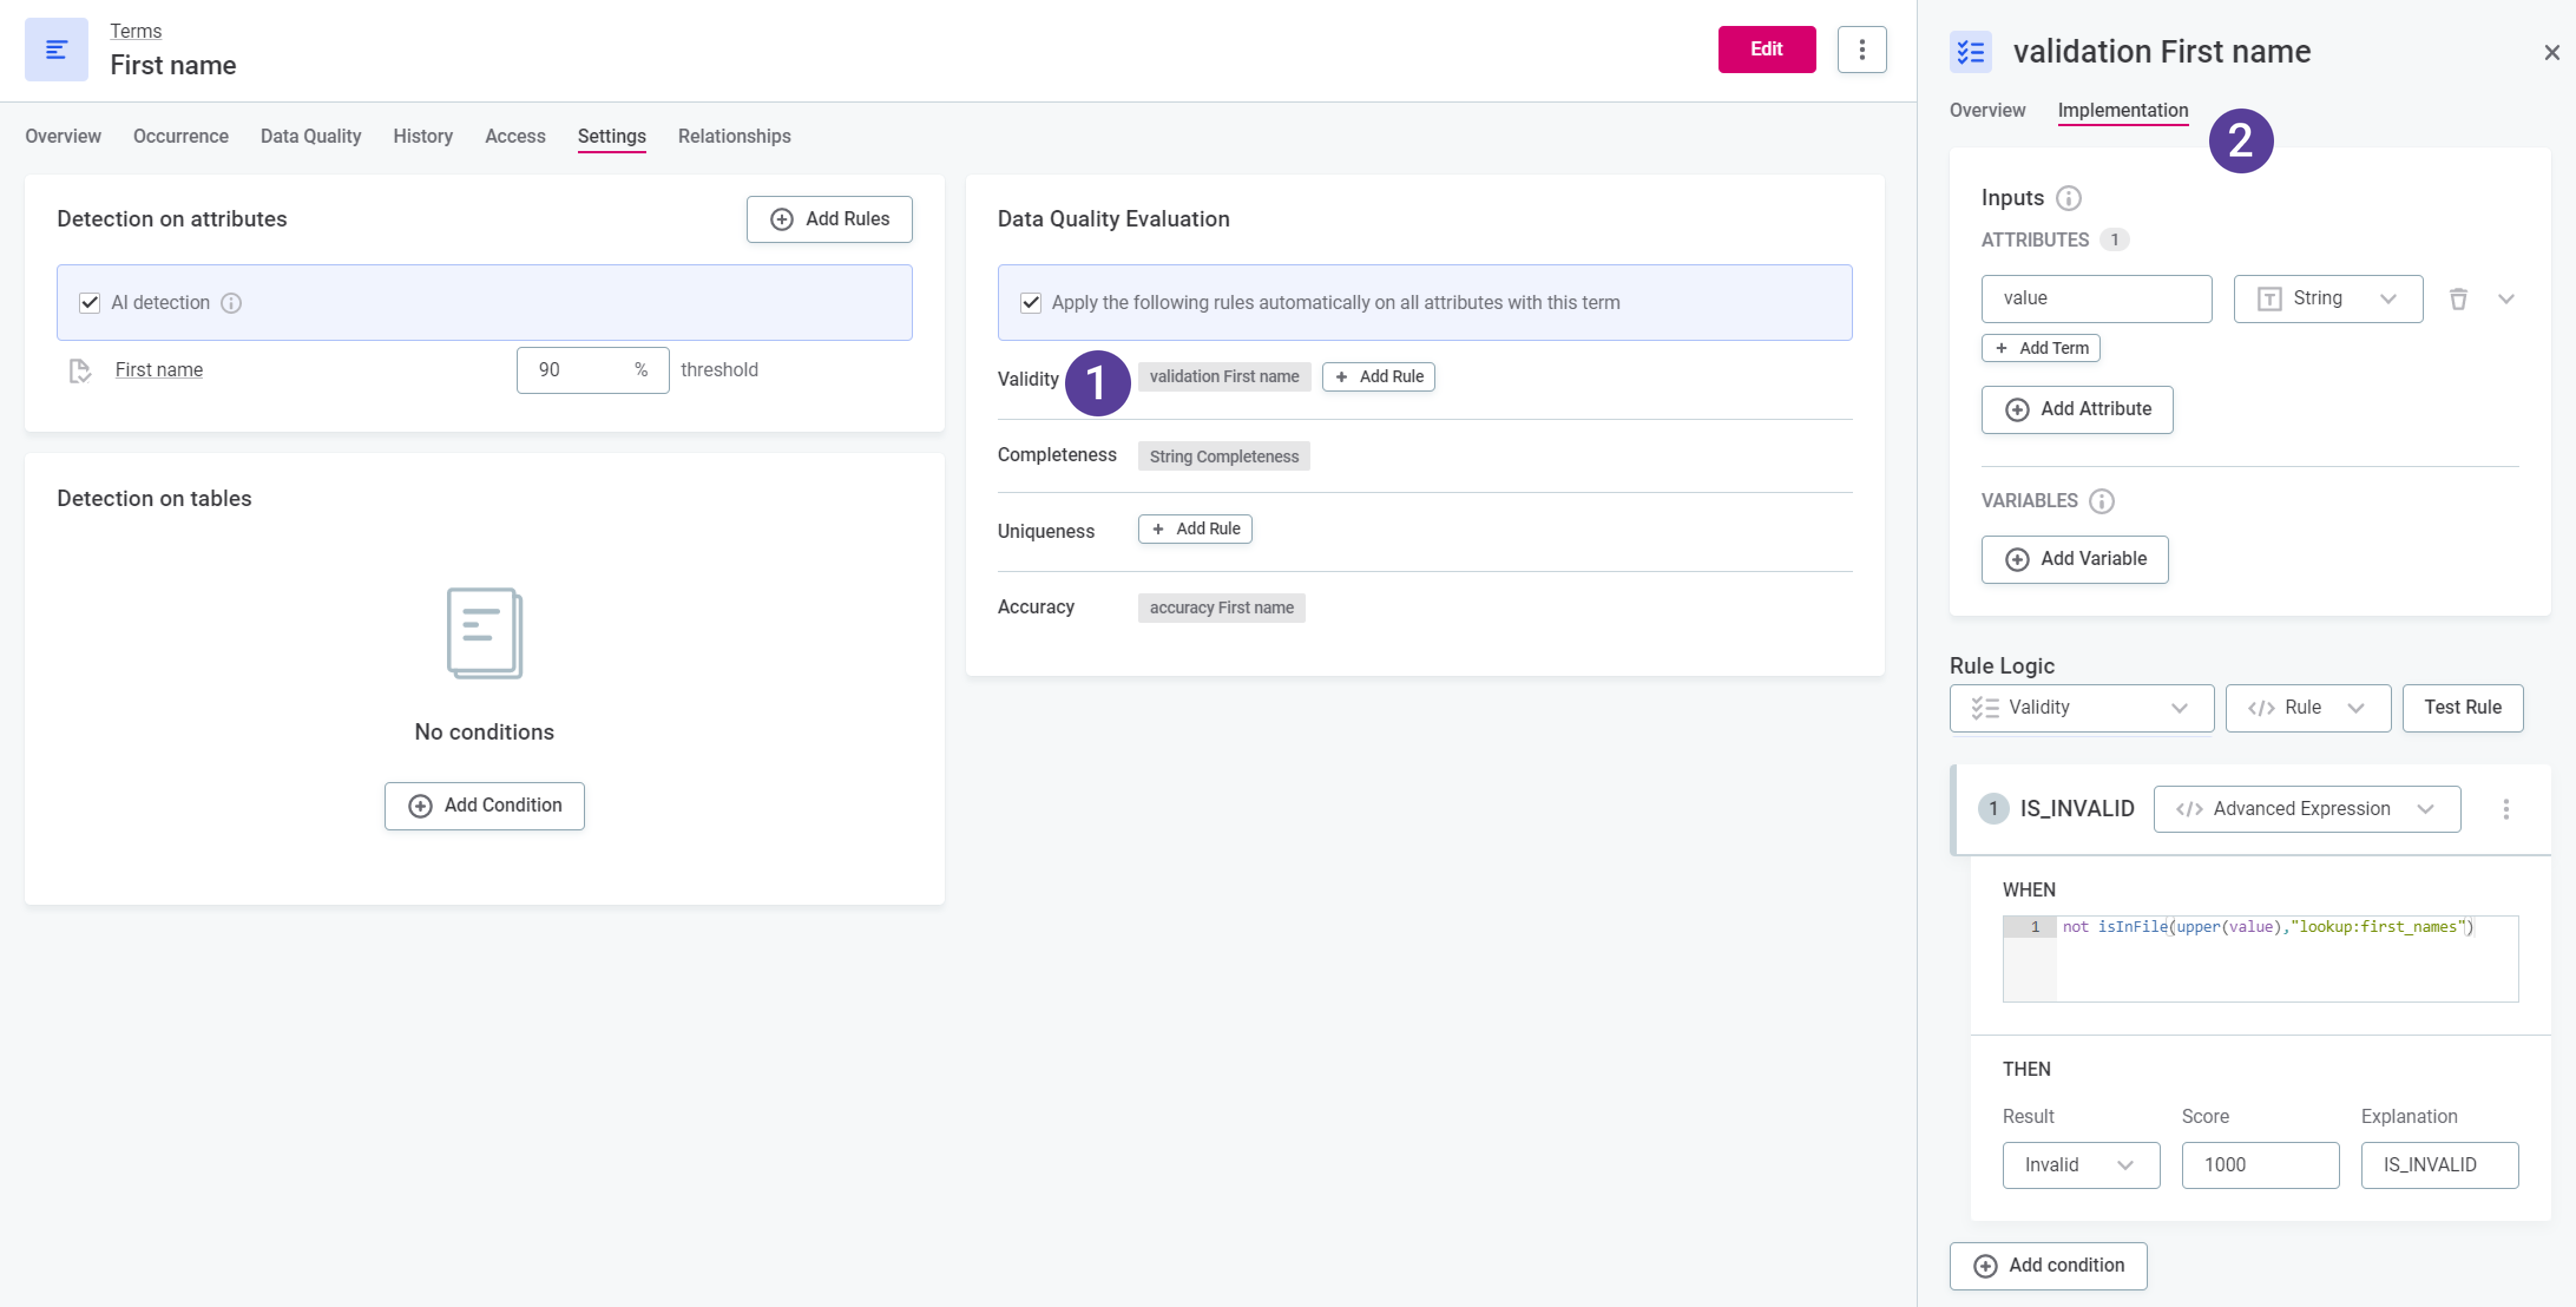The width and height of the screenshot is (2576, 1307).
Task: Click the info icon next to Inputs
Action: (2068, 198)
